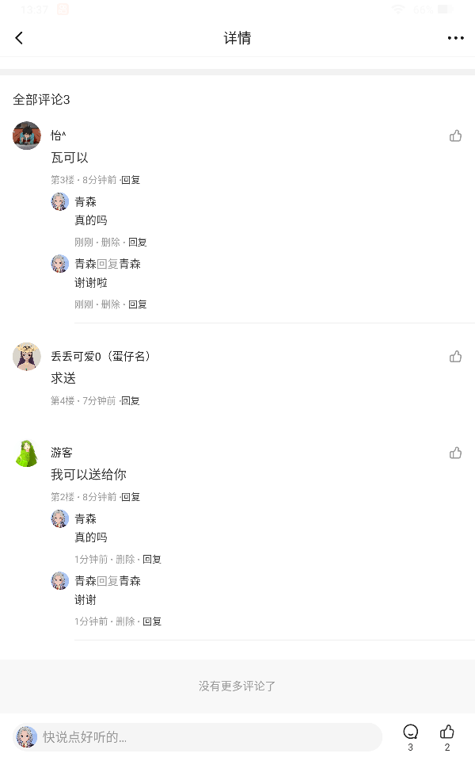Reply to the 第3楼 comment
Viewport: 475px width, 761px height.
pyautogui.click(x=131, y=180)
